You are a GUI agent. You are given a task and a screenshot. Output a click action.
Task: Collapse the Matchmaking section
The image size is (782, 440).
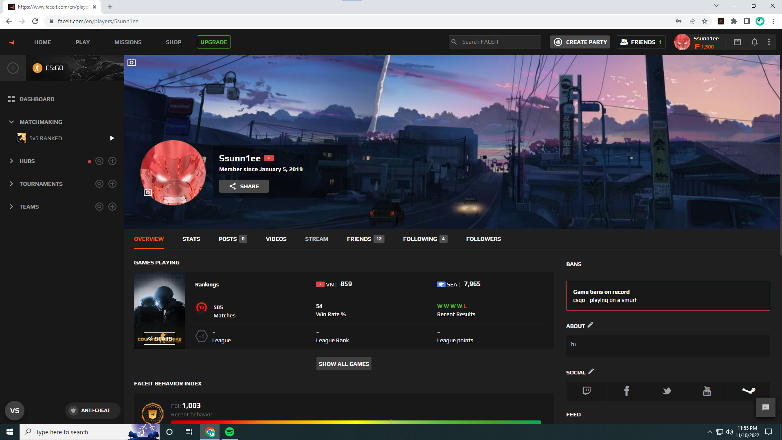tap(11, 122)
